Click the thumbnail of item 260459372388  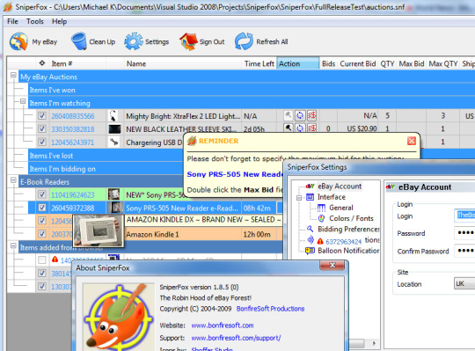click(115, 208)
